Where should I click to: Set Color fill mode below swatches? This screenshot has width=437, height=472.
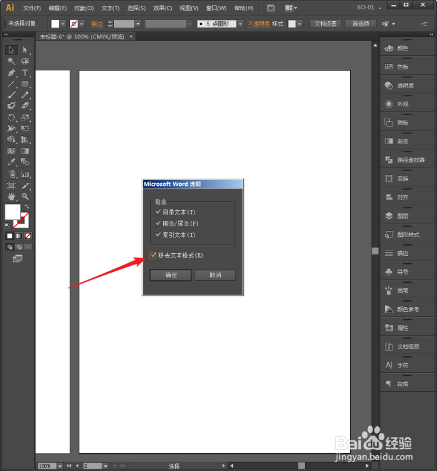pos(9,236)
